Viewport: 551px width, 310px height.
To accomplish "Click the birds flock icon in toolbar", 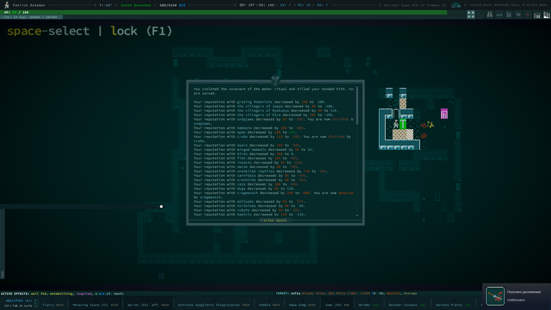I will click(480, 15).
